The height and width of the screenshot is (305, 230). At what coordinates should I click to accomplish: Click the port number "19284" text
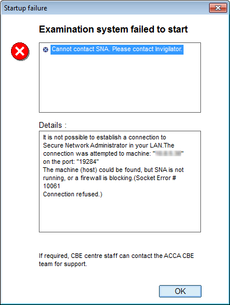pos(88,162)
